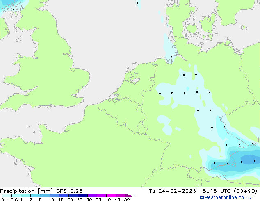Click the 10–15 mm legend swatch
Viewport: 260px width, 201px height.
[55, 196]
